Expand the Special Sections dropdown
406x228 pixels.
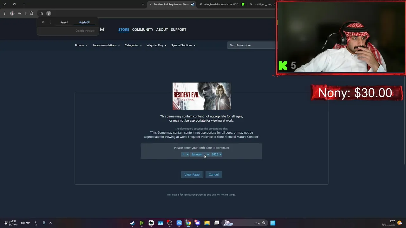pos(183,45)
